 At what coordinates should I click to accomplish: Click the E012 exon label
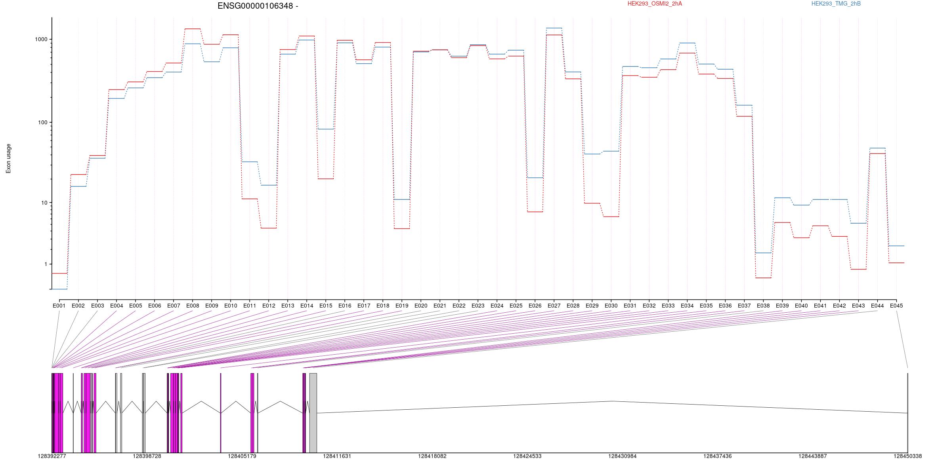tap(269, 306)
